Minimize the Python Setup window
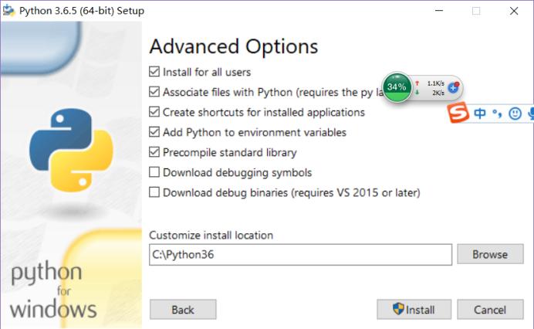534x329 pixels. coord(439,11)
